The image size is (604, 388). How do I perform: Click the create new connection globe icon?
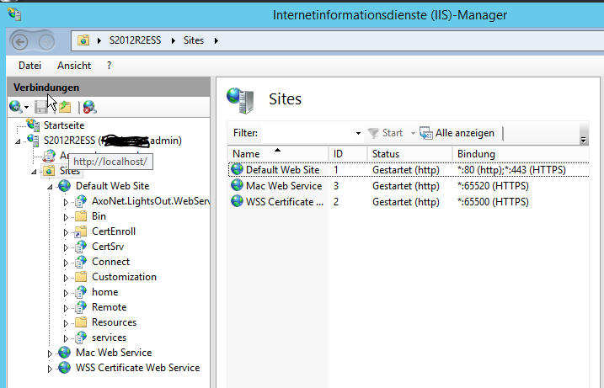15,107
